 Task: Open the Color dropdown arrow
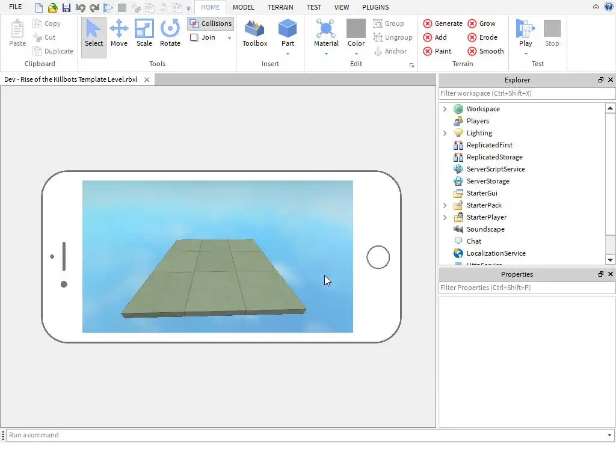[356, 54]
